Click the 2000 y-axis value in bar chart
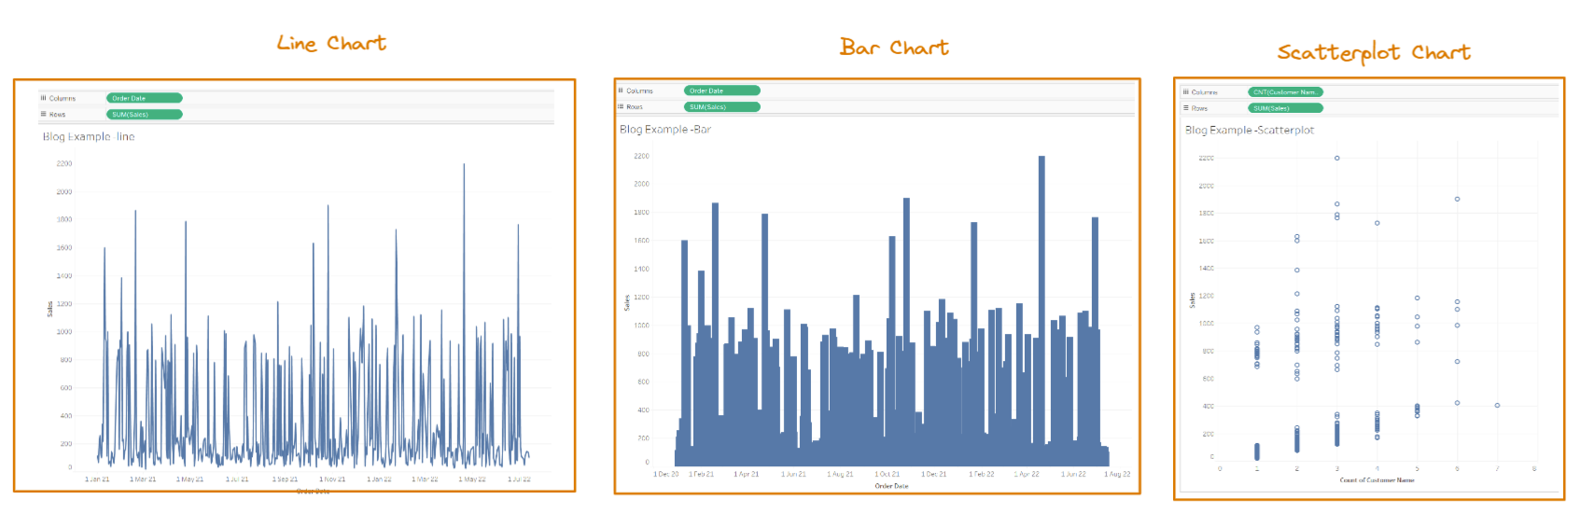The width and height of the screenshot is (1580, 527). (641, 185)
